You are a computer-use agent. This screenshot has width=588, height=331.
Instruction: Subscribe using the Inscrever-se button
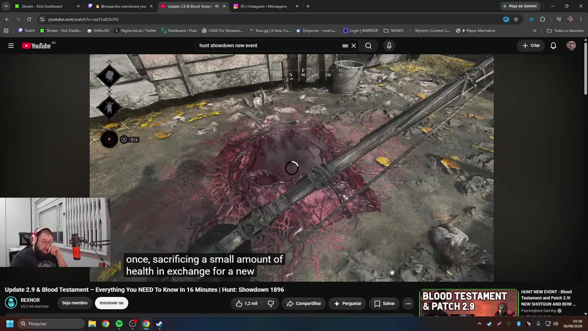coord(112,303)
